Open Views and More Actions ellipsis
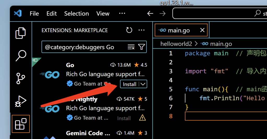 click(142, 30)
